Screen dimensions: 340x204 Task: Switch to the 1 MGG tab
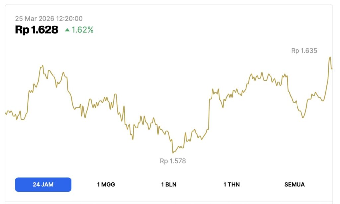[106, 184]
